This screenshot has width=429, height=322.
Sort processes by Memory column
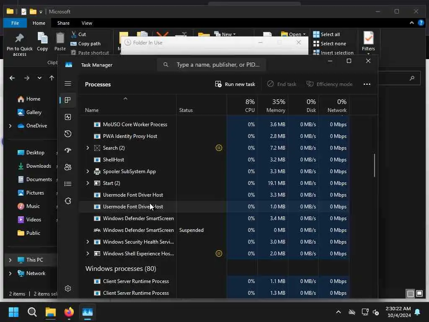click(x=273, y=105)
